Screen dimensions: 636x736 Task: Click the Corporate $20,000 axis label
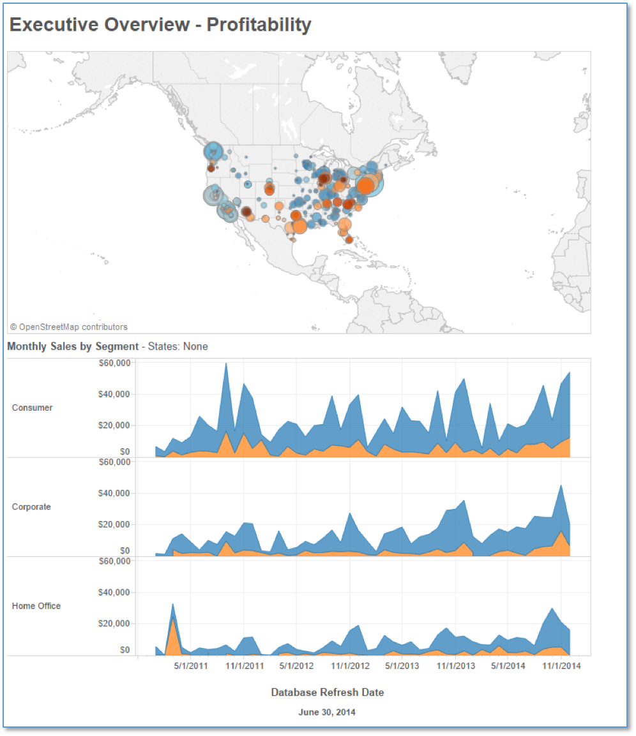114,524
